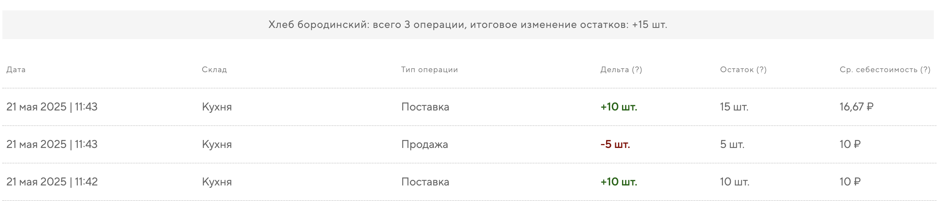Select the 21 мая 2025 11:42 date cell
The image size is (937, 201).
(52, 182)
